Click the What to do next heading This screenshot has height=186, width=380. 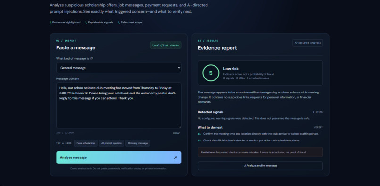[210, 128]
